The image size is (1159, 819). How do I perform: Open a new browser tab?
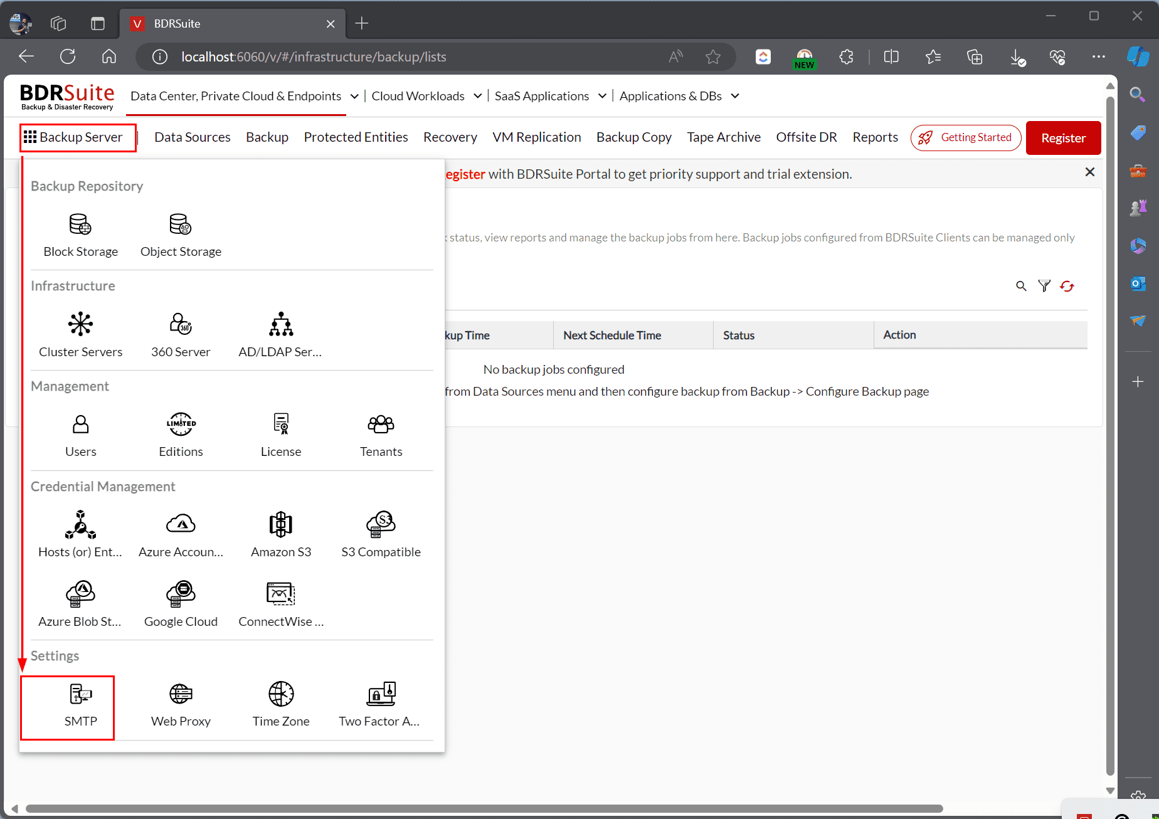pyautogui.click(x=362, y=24)
